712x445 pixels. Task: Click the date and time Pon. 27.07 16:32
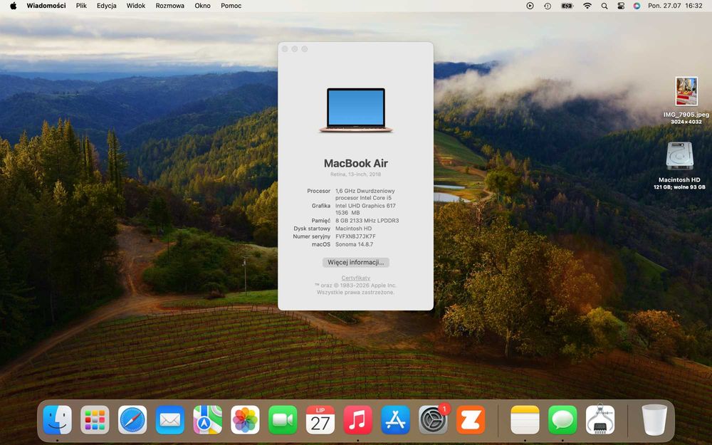click(675, 6)
